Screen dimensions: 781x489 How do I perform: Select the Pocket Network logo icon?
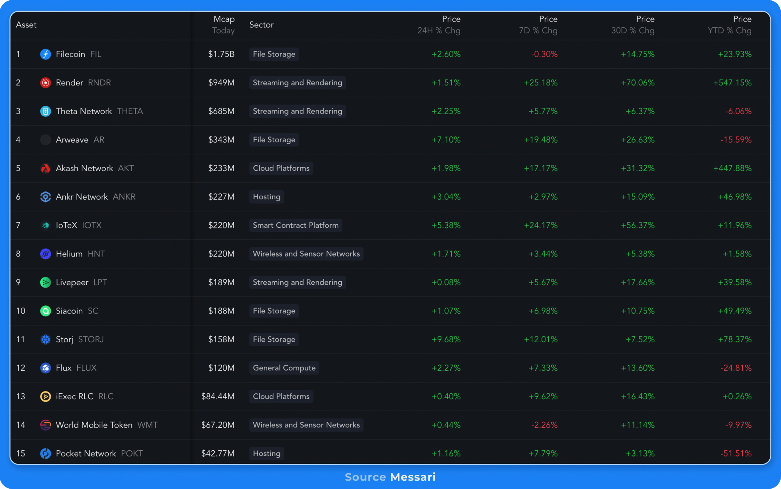click(45, 453)
